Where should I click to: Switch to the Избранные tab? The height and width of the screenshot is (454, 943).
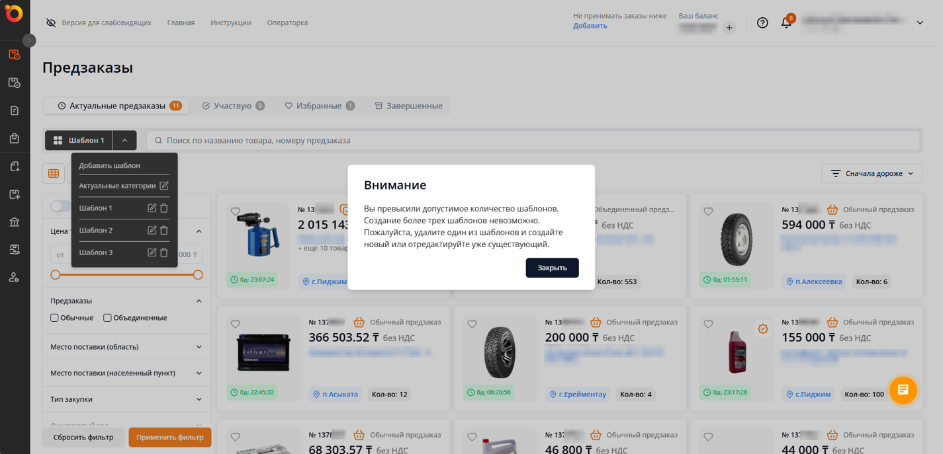tap(320, 106)
